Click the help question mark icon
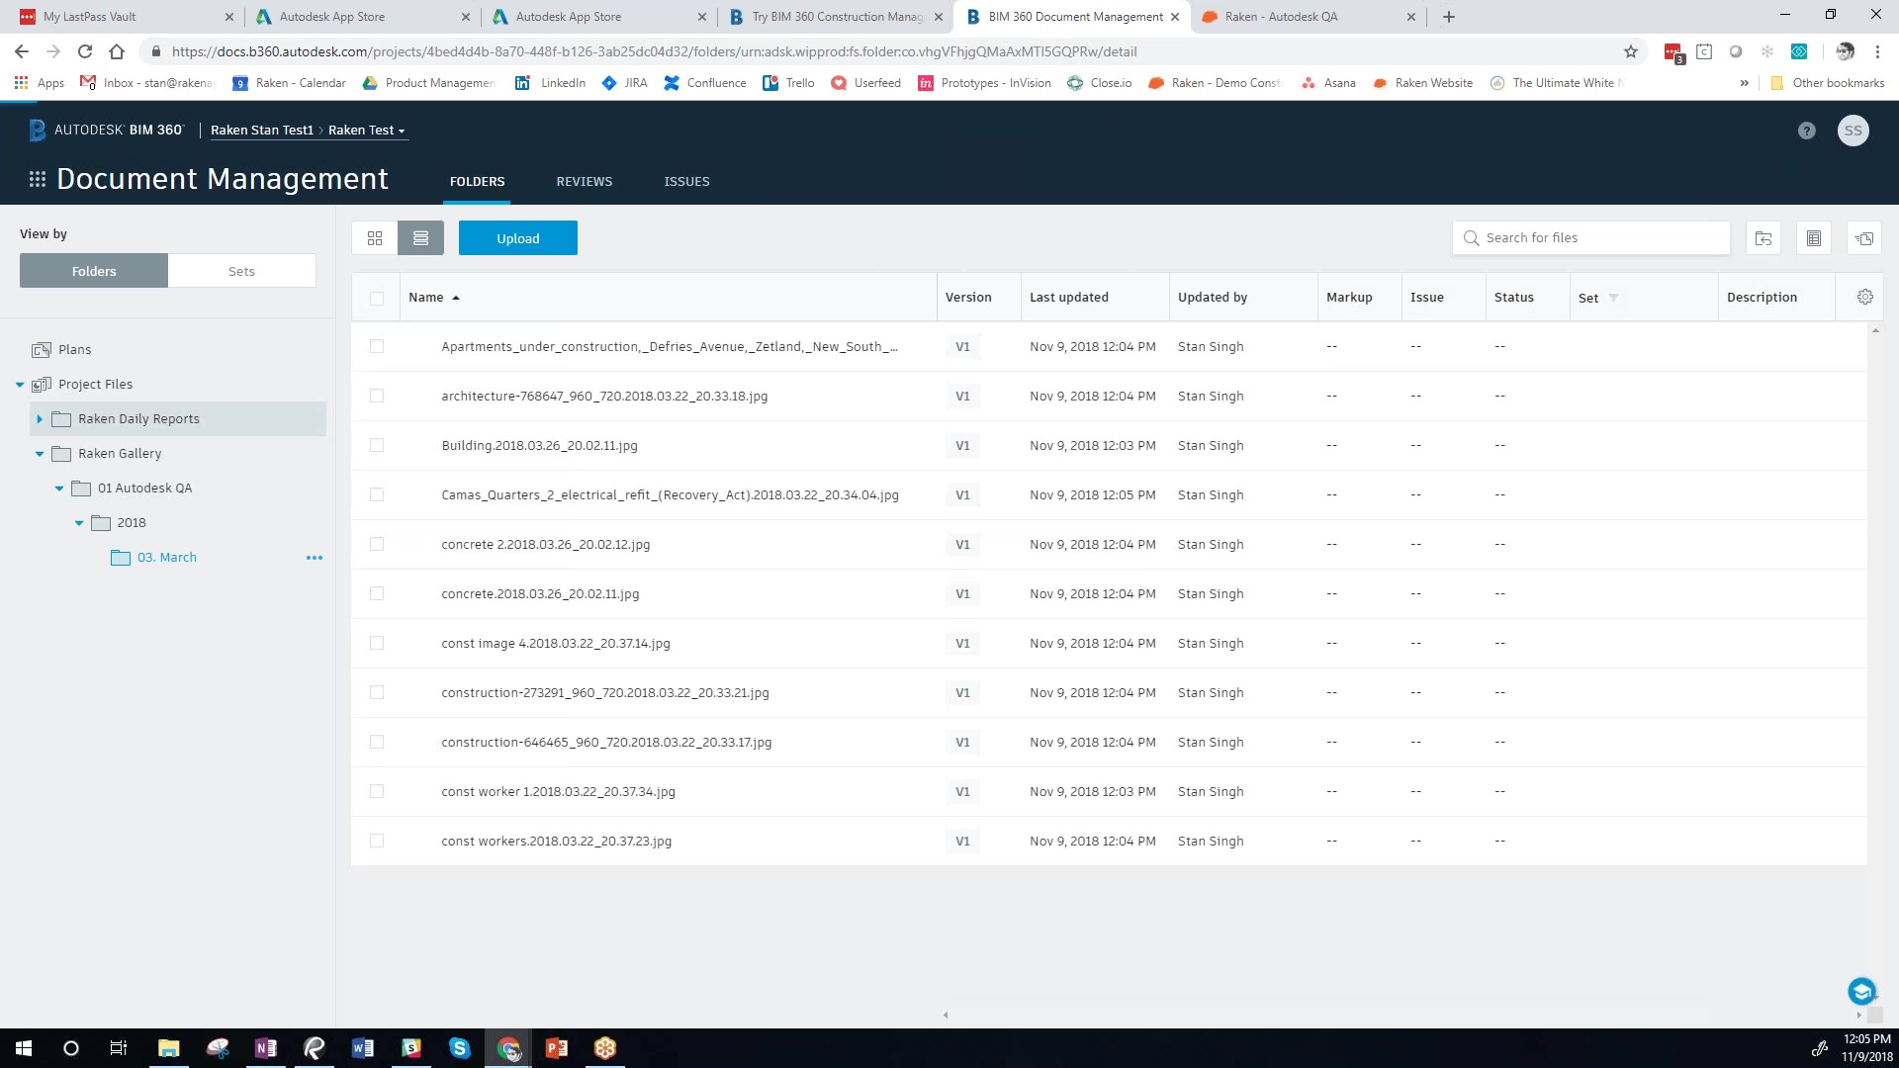The image size is (1899, 1068). click(x=1806, y=131)
